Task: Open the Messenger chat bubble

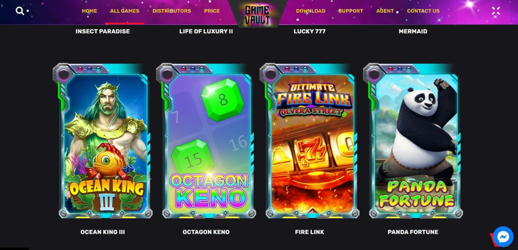Action: point(503,237)
